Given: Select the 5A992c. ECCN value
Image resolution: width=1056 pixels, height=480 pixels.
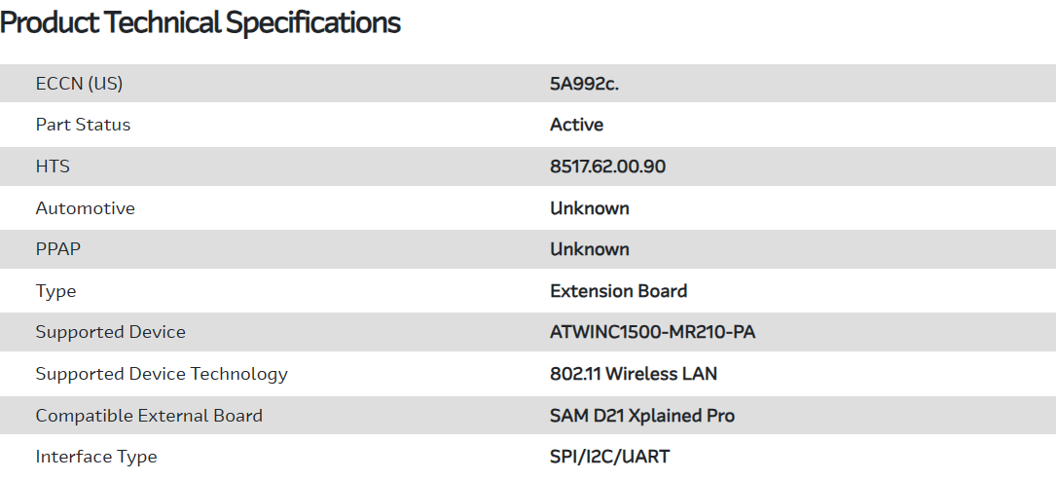Looking at the screenshot, I should [584, 84].
